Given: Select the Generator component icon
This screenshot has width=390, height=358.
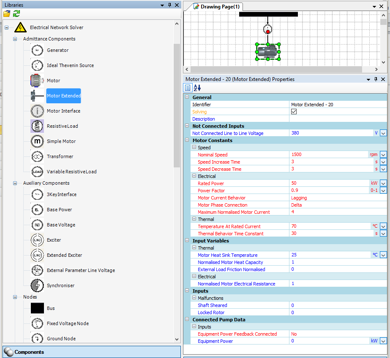Looking at the screenshot, I should coord(37,51).
